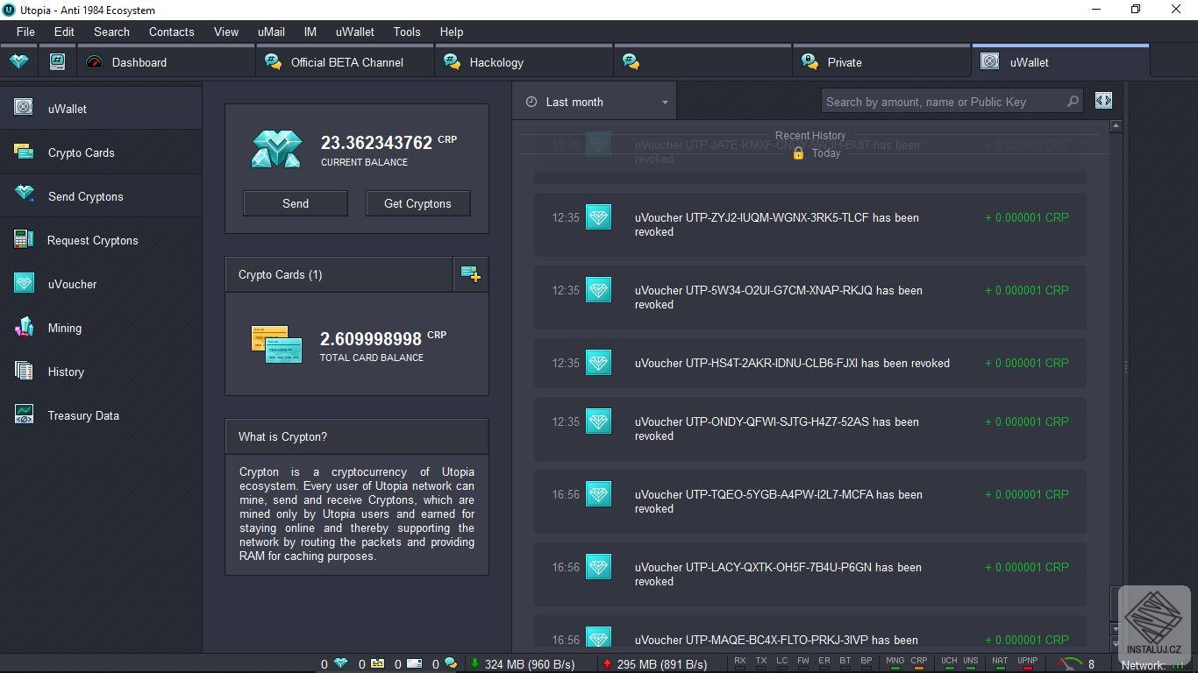
Task: Click the Get Cryptons button
Action: pos(417,203)
